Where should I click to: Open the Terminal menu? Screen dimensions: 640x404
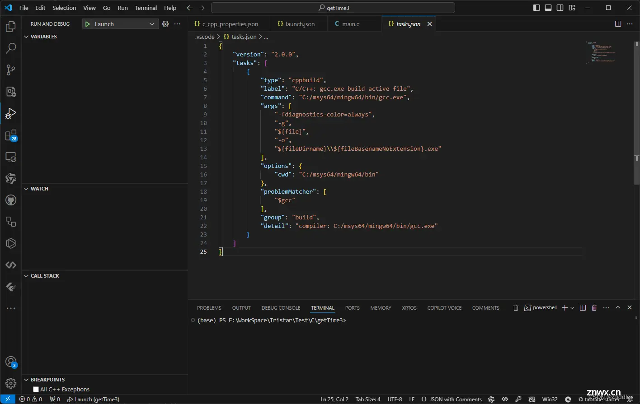pos(146,8)
